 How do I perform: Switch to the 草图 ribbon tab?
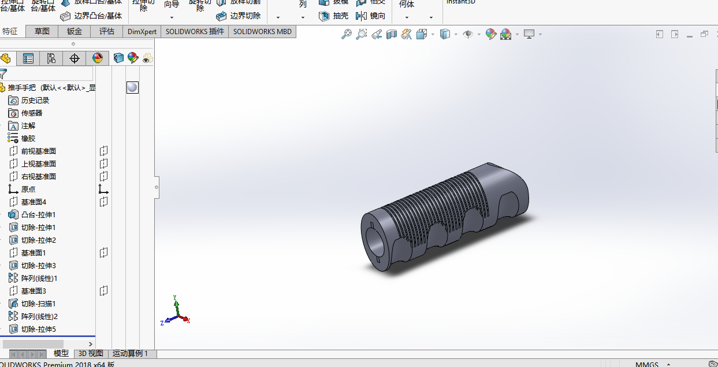(42, 32)
